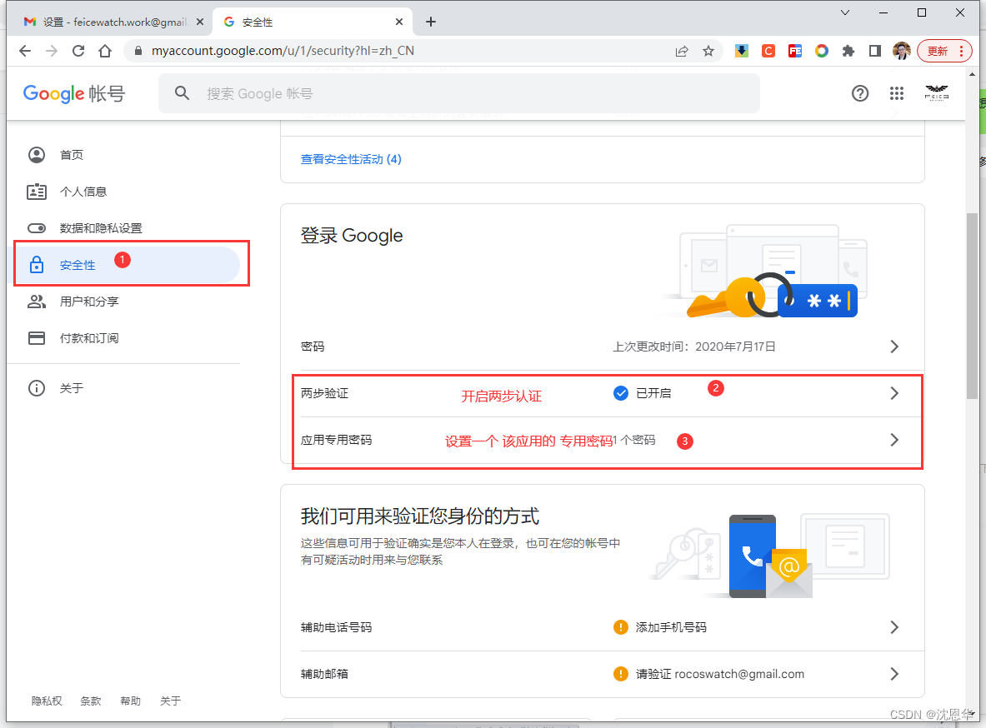Close the Gmail 设置 tab

tap(200, 22)
